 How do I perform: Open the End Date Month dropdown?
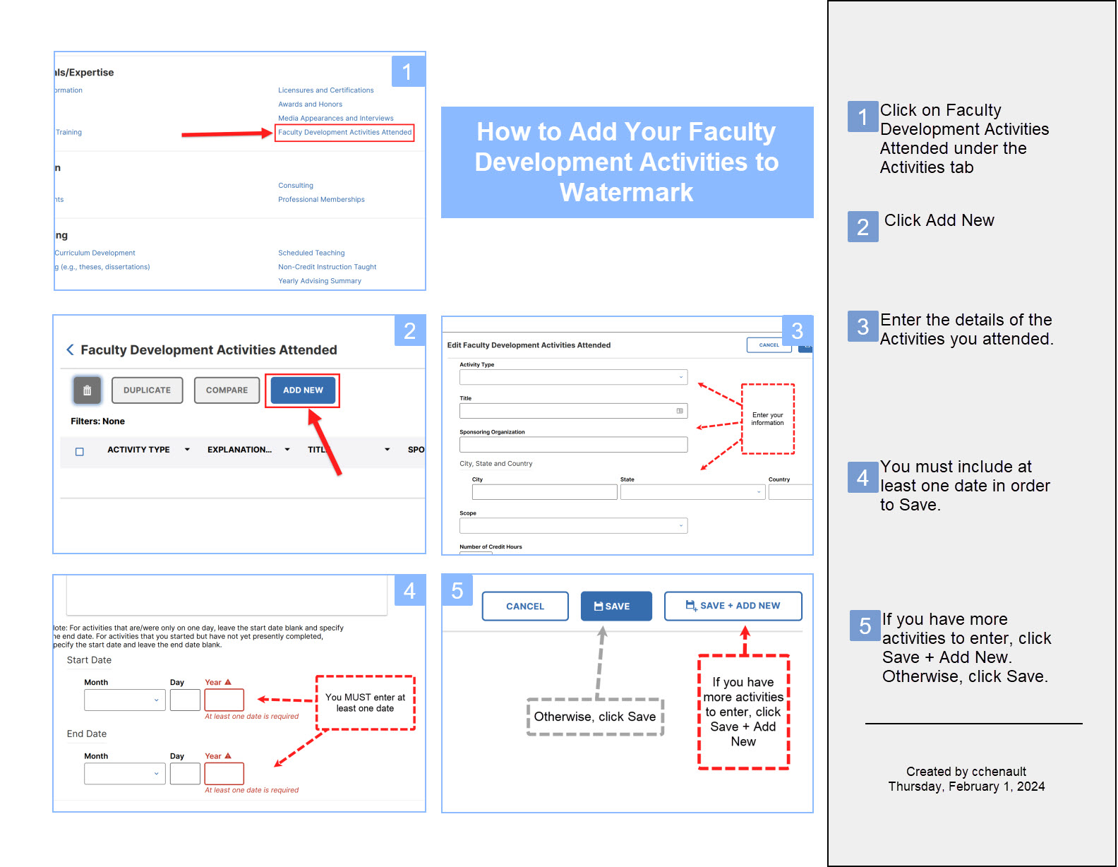124,773
